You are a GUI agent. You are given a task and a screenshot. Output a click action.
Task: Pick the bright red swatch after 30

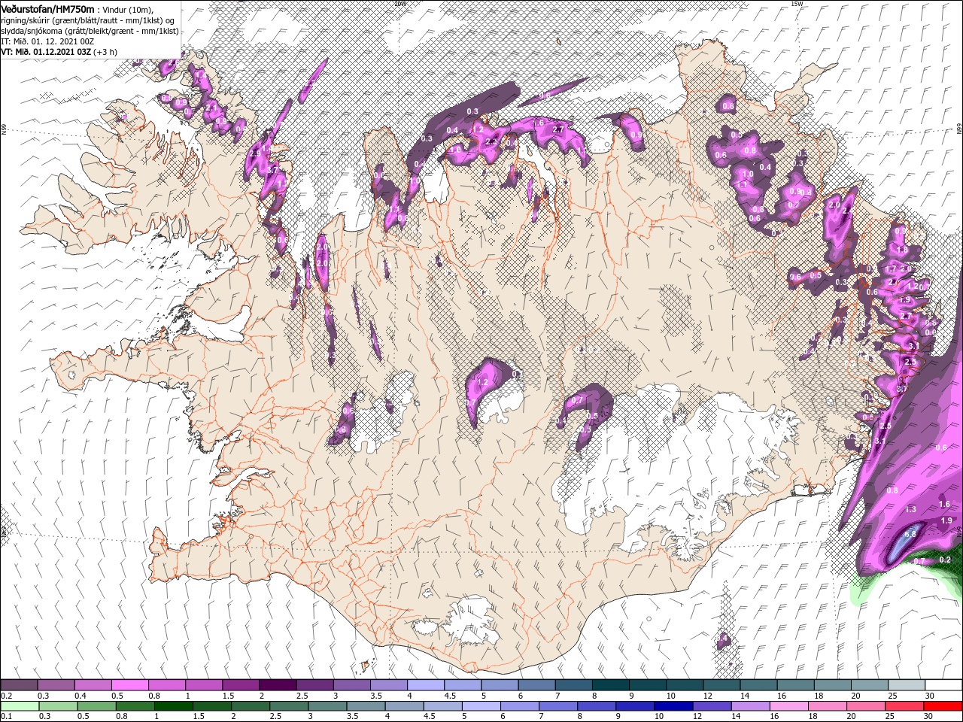click(x=943, y=706)
